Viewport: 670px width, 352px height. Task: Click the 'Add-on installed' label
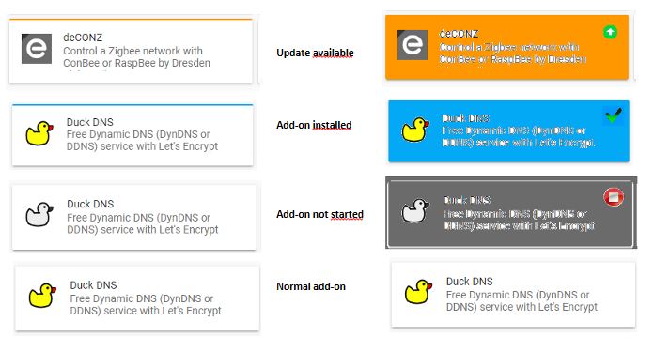click(x=314, y=125)
